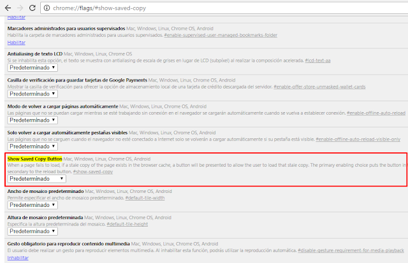
Task: Open Casilla de verificación Google Payments dropdown
Action: [33, 94]
